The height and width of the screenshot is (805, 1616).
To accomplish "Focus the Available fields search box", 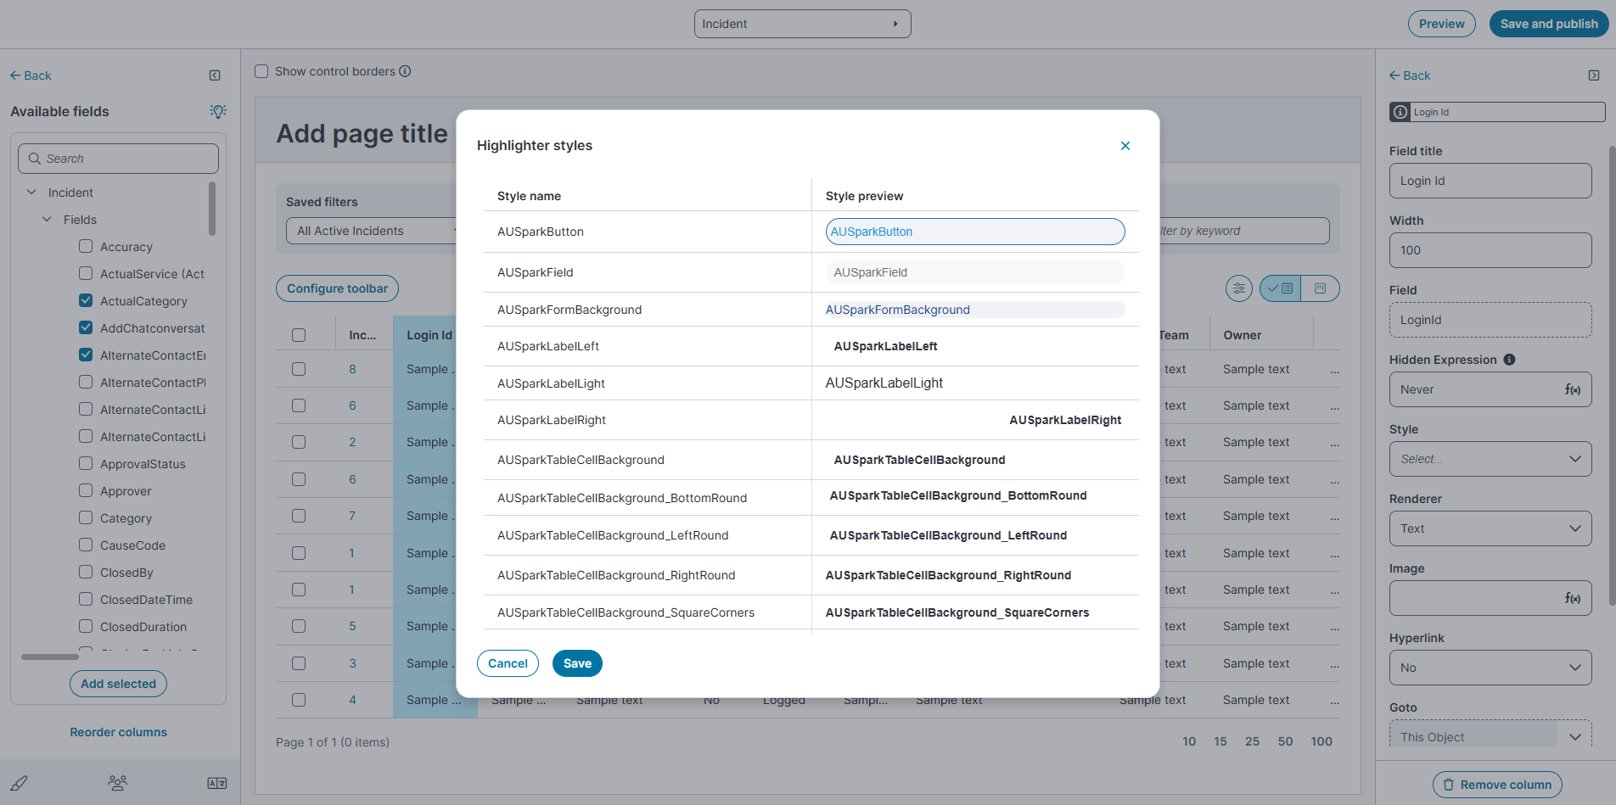I will 118,159.
